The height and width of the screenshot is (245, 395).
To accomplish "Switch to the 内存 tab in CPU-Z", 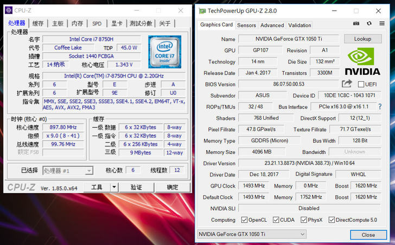I will (x=78, y=23).
